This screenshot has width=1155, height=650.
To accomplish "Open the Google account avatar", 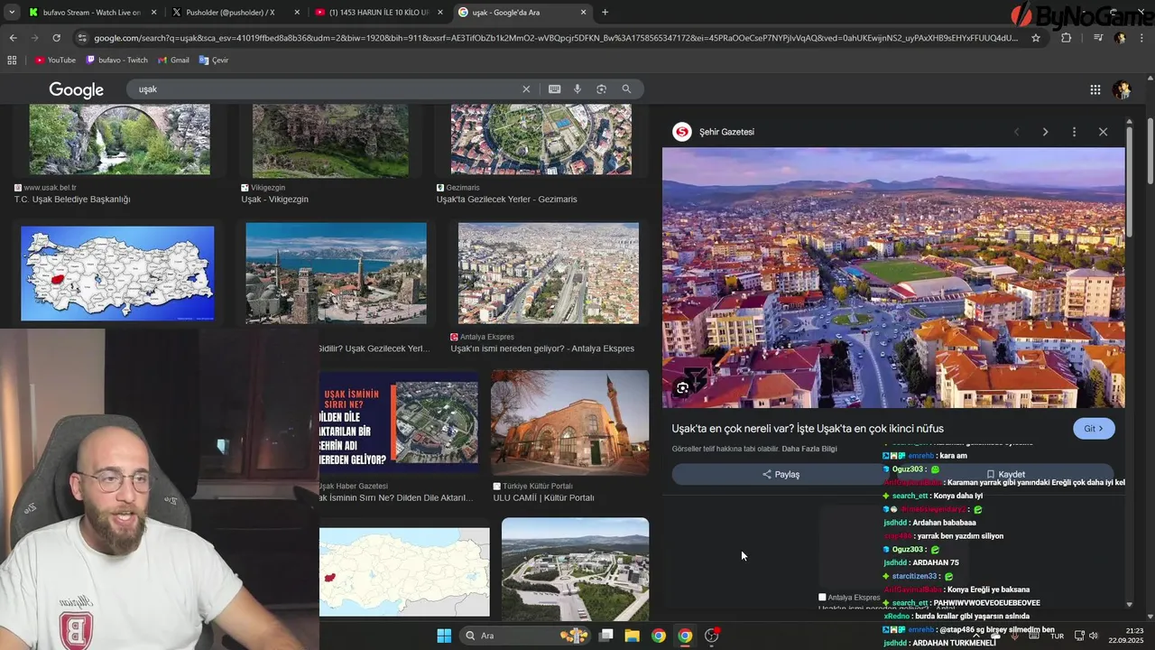I will (1122, 89).
